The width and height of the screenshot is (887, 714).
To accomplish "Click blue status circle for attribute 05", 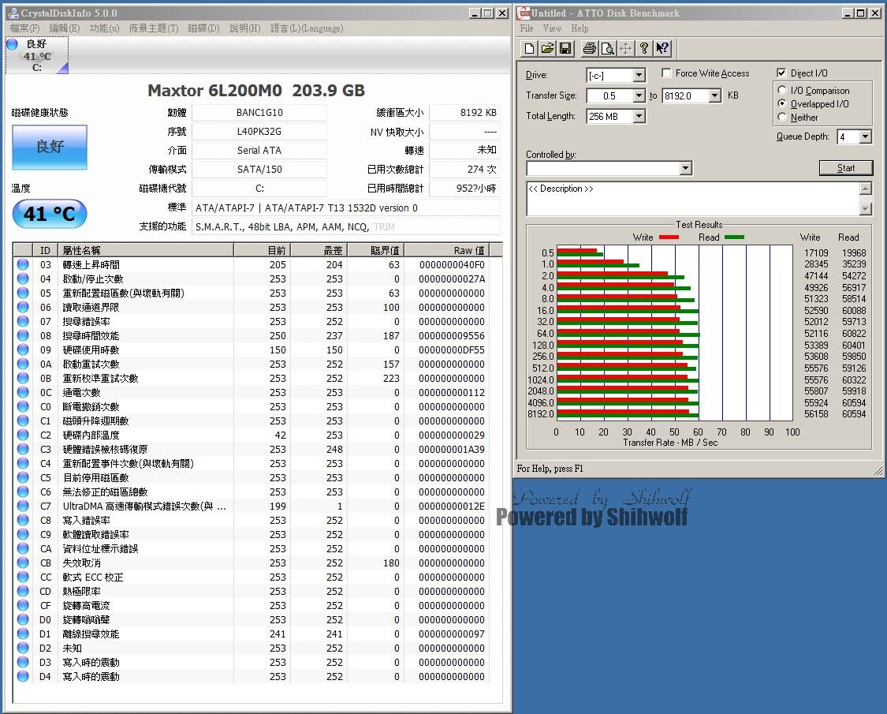I will 23,293.
